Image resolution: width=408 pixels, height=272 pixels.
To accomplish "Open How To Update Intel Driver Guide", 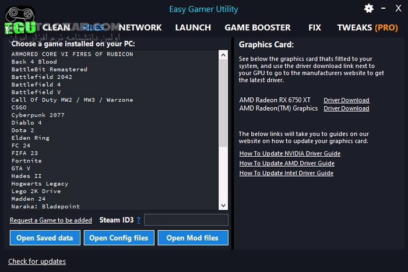I will [286, 173].
